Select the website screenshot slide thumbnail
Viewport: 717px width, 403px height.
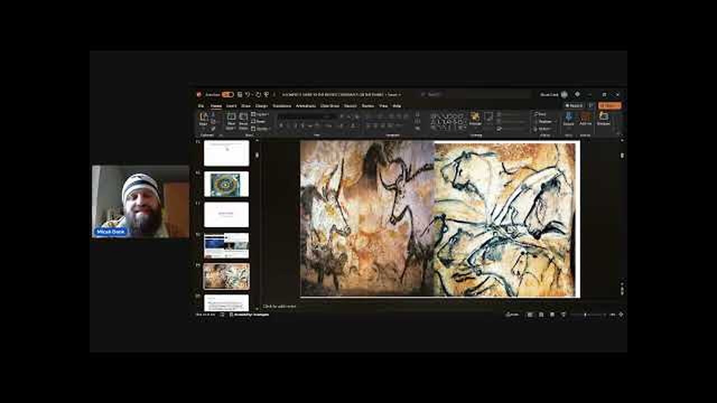[x=226, y=246]
